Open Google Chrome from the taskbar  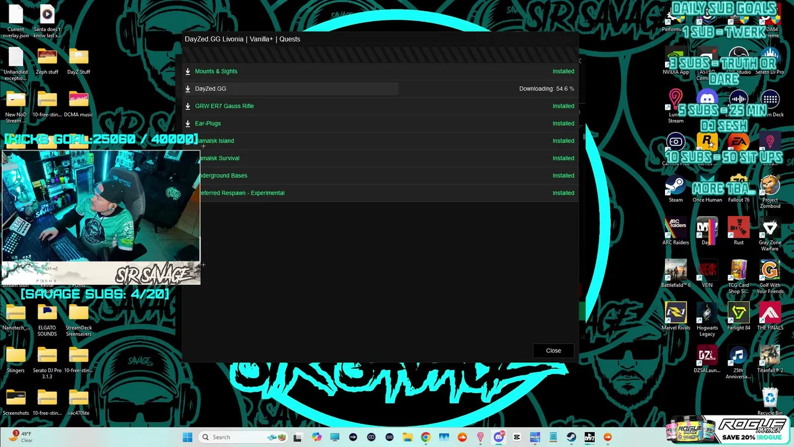click(x=426, y=437)
